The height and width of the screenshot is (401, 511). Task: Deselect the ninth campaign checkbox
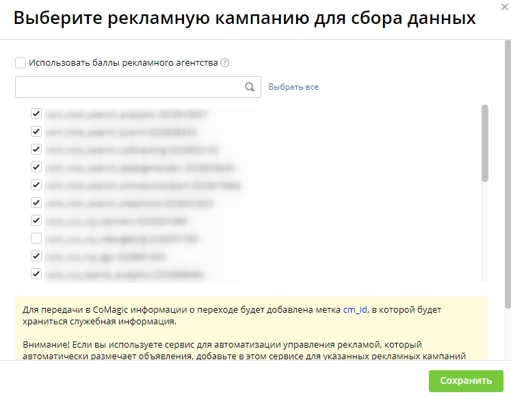click(x=36, y=256)
